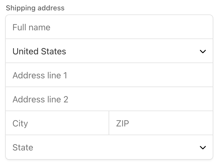Click into the City field
The width and height of the screenshot is (219, 166).
pyautogui.click(x=57, y=123)
